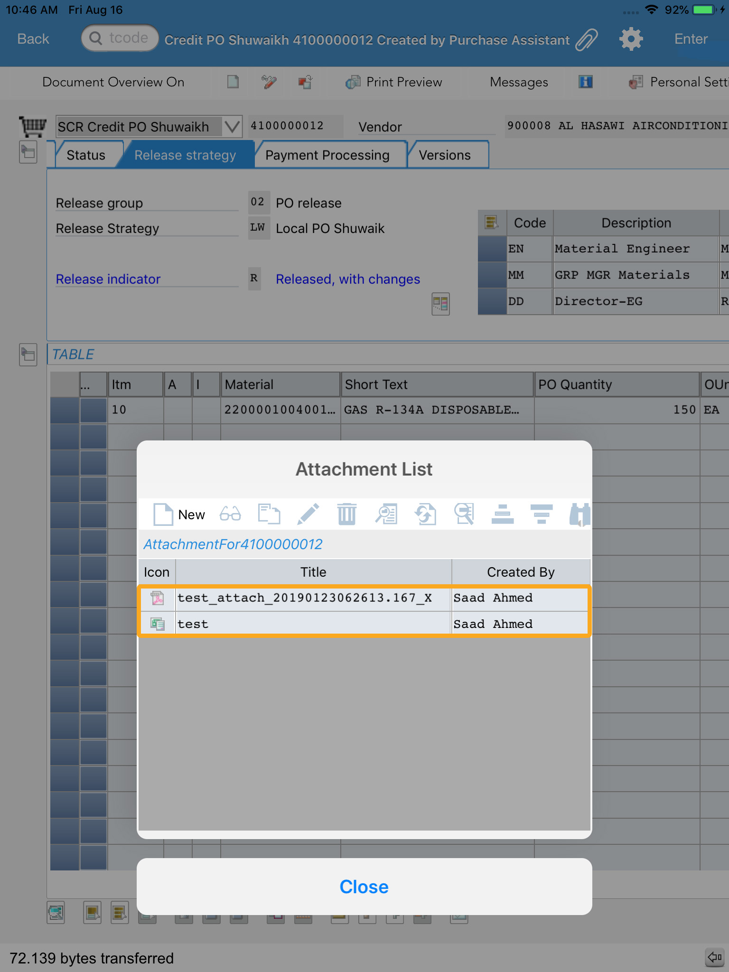Tap the Back button in header
Image resolution: width=729 pixels, height=972 pixels.
point(33,39)
